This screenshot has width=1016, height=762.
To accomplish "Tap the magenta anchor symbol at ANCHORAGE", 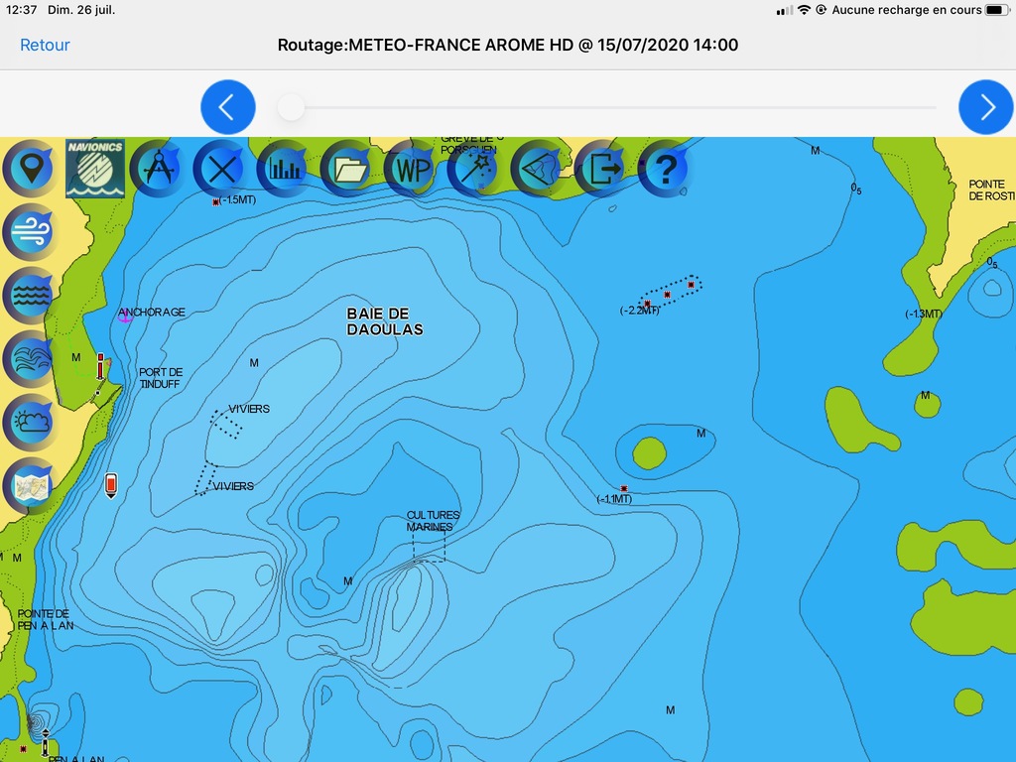I will [125, 316].
